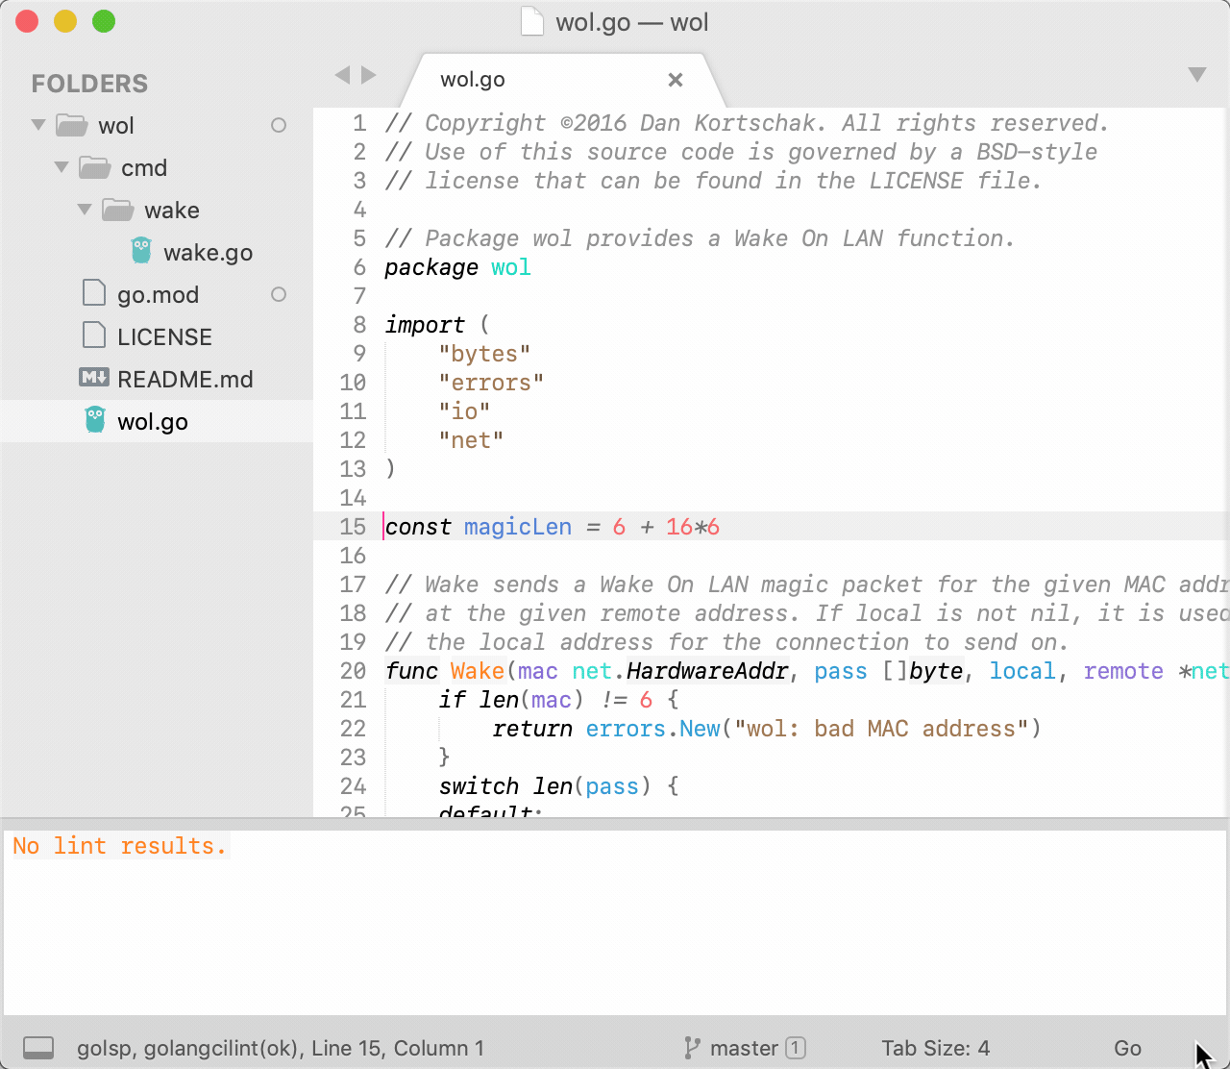The image size is (1230, 1069).
Task: Click the document icon next to go.mod
Action: pyautogui.click(x=93, y=294)
